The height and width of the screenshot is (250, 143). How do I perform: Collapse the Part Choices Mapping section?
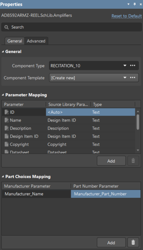3,176
